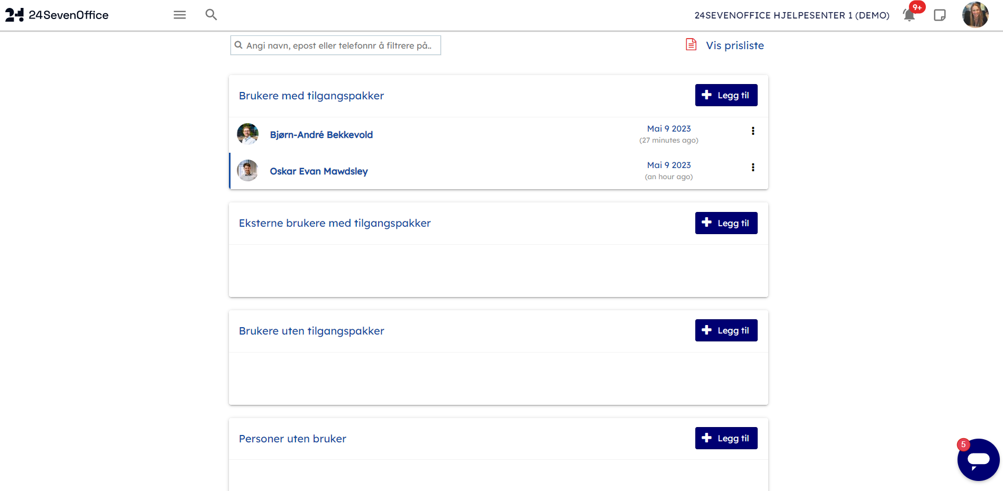The height and width of the screenshot is (491, 1003).
Task: Open the notifications bell
Action: click(x=909, y=15)
